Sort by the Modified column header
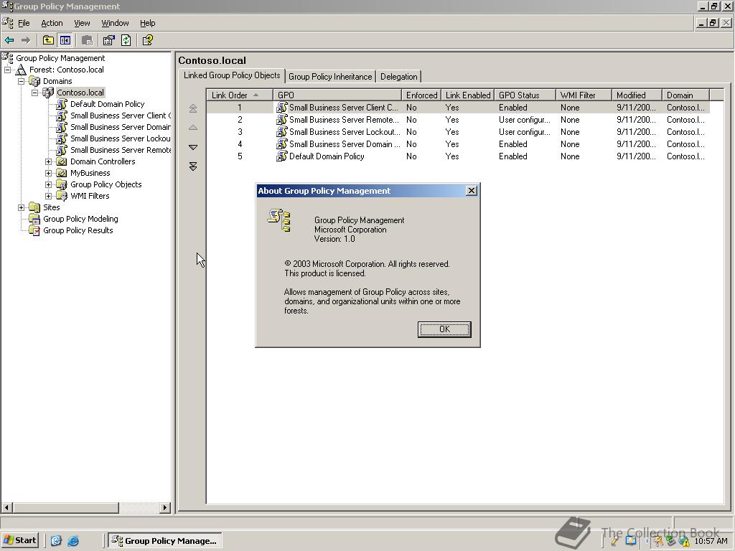Screen dimensions: 735x551 [637, 95]
